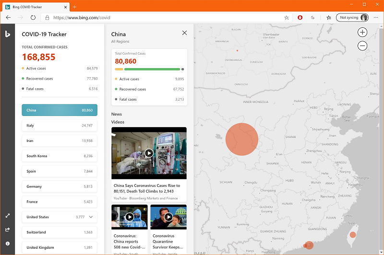Select Italy in the country list
384x255 pixels.
(60, 126)
